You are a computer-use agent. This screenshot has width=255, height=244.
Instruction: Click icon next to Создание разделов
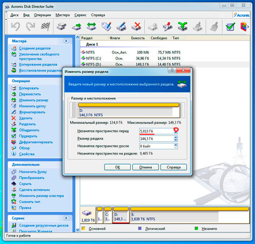14,48
